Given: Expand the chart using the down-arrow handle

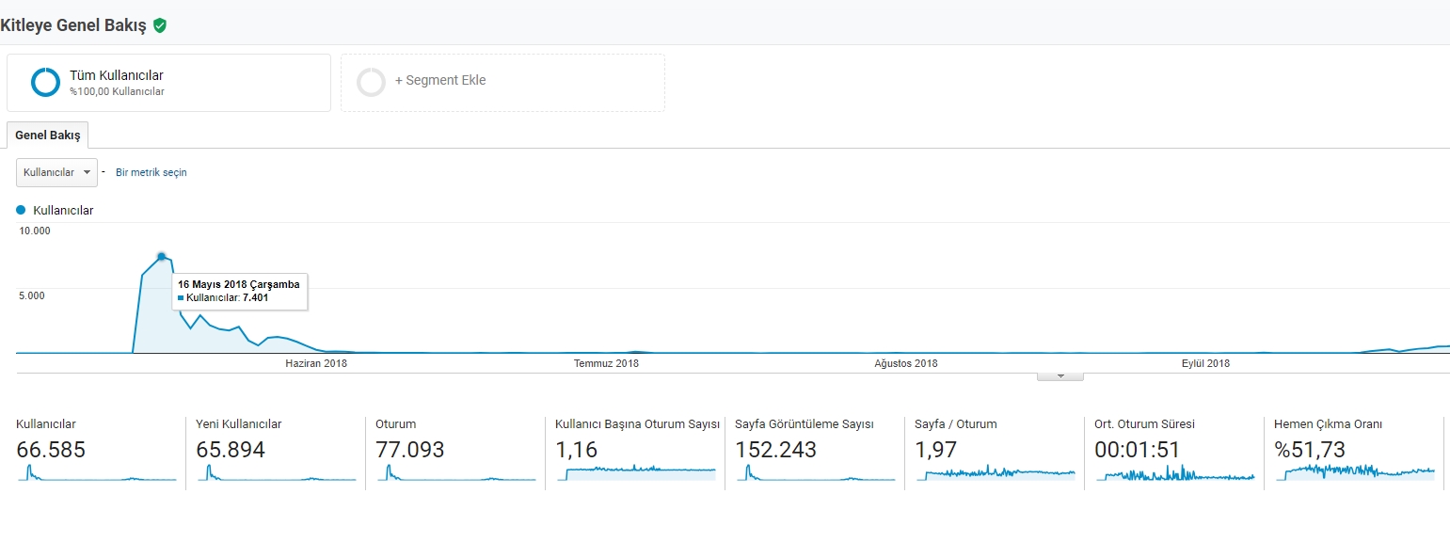Looking at the screenshot, I should coord(1060,376).
